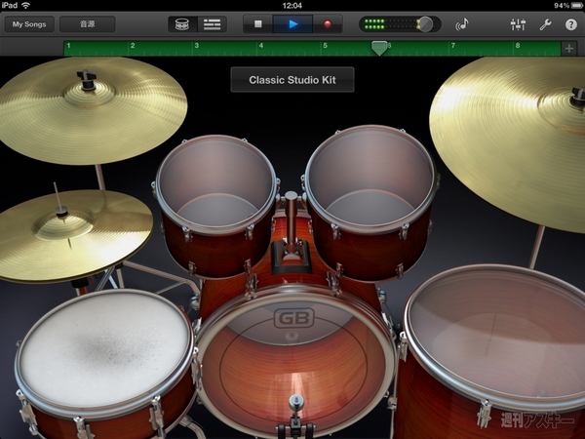Open My Songs browser
The image size is (585, 439).
click(x=29, y=24)
